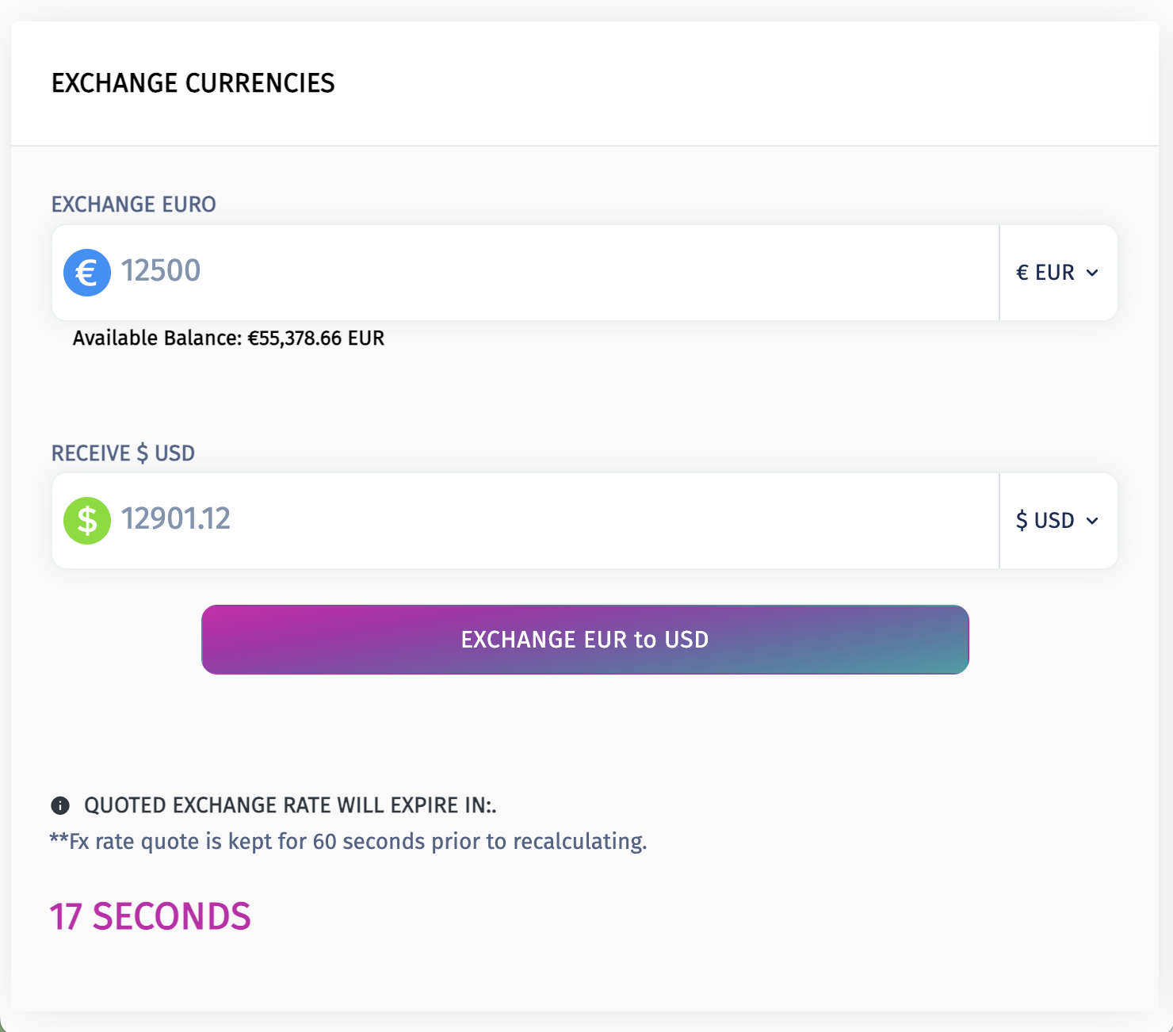Click the EXCHANGE EURO field label
Image resolution: width=1173 pixels, height=1032 pixels.
click(134, 204)
